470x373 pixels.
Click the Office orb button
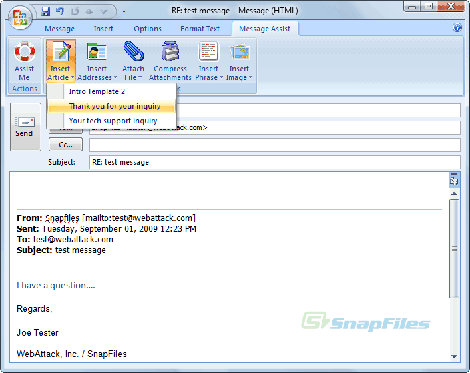click(20, 17)
